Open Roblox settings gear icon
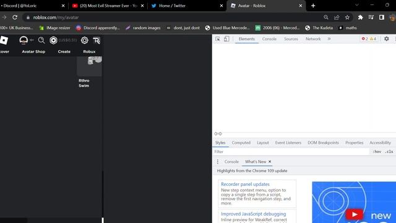396x223 pixels. tap(84, 40)
